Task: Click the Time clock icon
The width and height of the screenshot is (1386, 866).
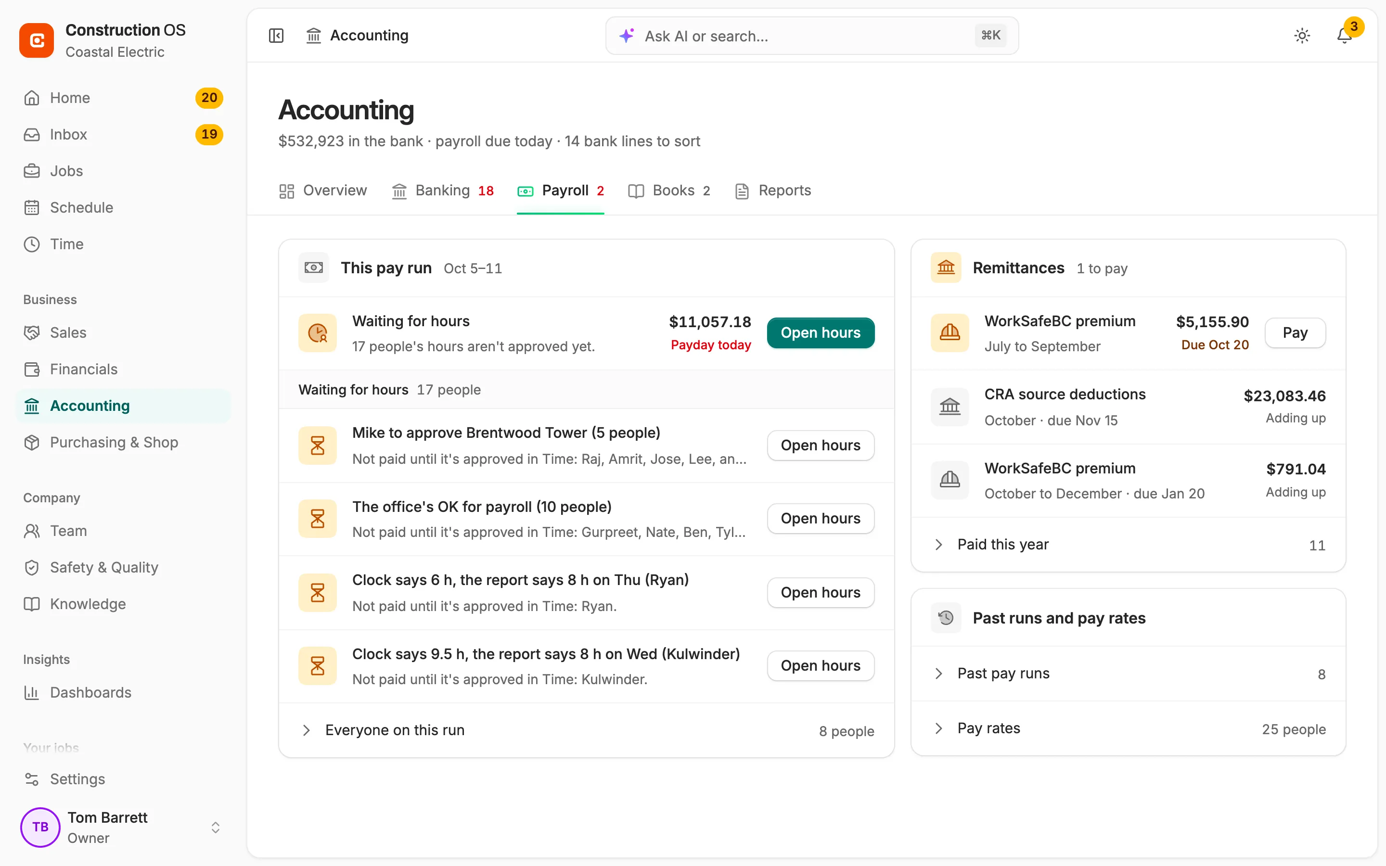Action: click(32, 244)
